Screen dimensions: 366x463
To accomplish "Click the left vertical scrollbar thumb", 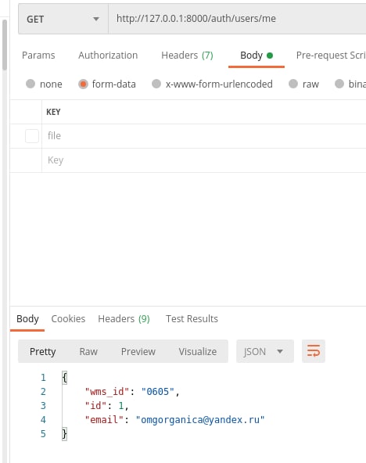I will pos(5,45).
